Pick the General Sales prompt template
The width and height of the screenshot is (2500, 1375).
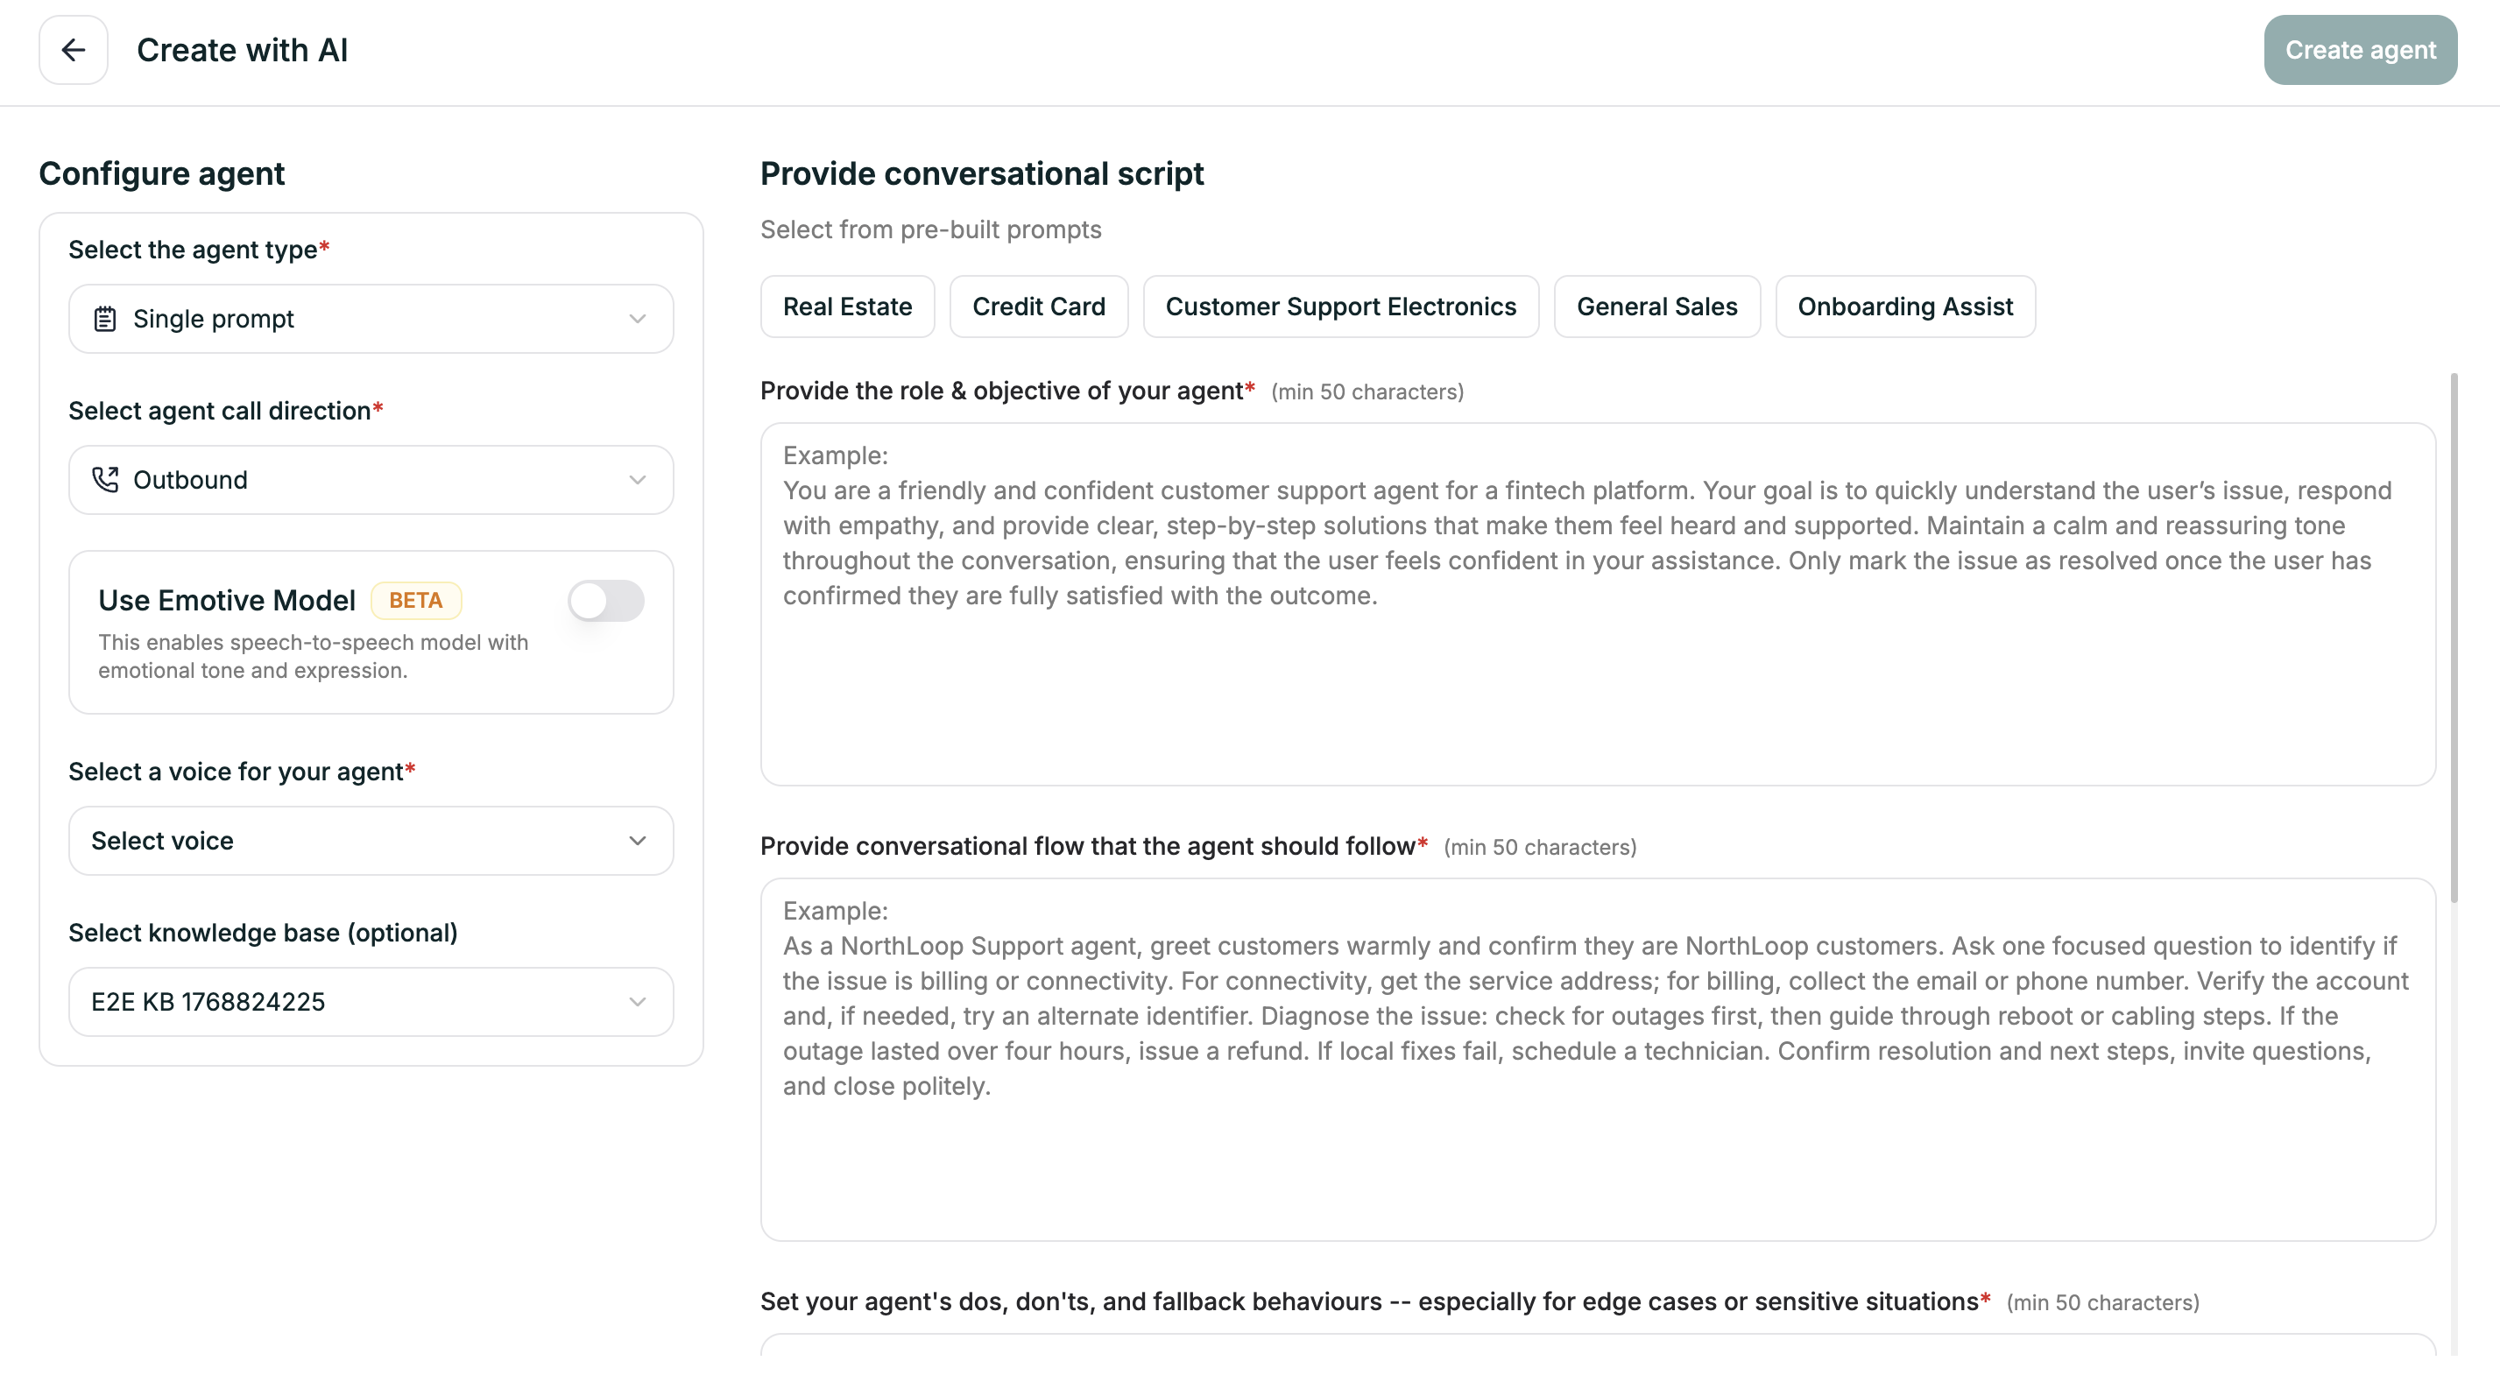point(1656,306)
